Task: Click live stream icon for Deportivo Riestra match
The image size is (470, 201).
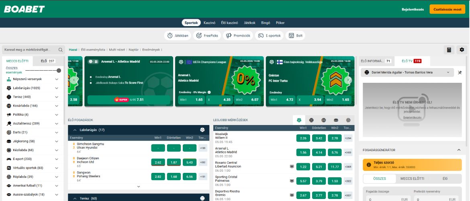Action: point(292,195)
